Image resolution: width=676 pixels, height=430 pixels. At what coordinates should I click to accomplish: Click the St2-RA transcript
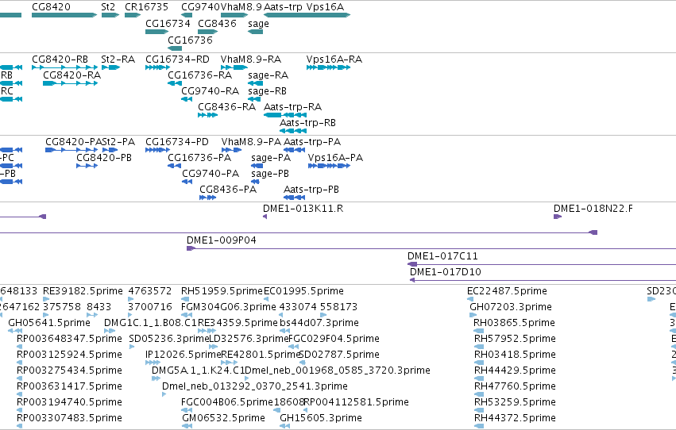(110, 67)
